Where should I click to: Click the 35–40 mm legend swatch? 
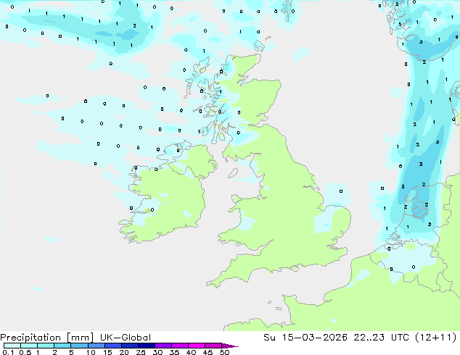coord(180,346)
